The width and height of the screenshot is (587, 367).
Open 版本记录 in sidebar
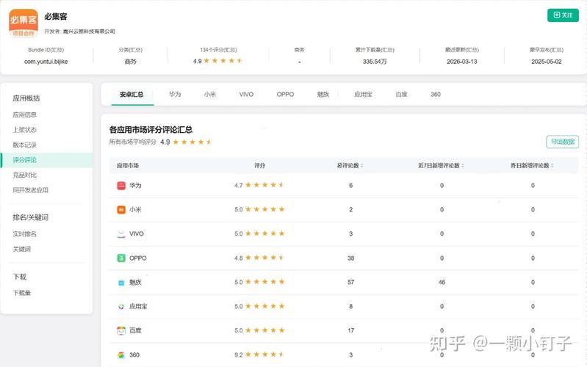(25, 145)
